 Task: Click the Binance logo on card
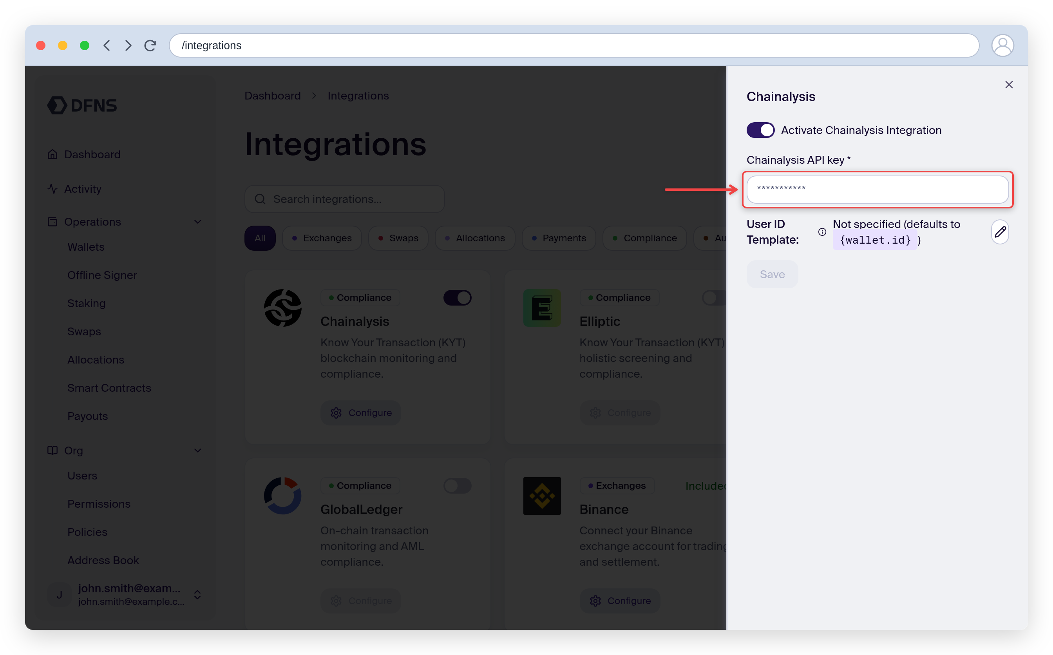point(542,496)
